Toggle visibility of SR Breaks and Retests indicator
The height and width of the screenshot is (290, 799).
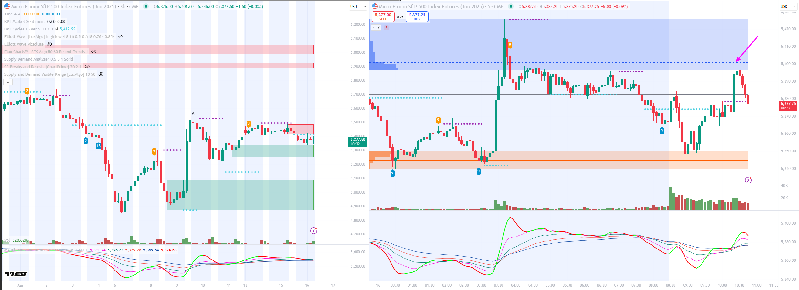(87, 67)
